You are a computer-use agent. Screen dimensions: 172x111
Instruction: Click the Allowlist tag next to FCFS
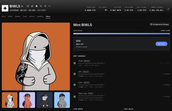(x=87, y=82)
